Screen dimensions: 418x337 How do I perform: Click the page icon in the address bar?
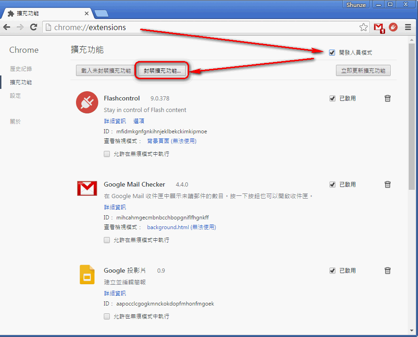[x=48, y=27]
